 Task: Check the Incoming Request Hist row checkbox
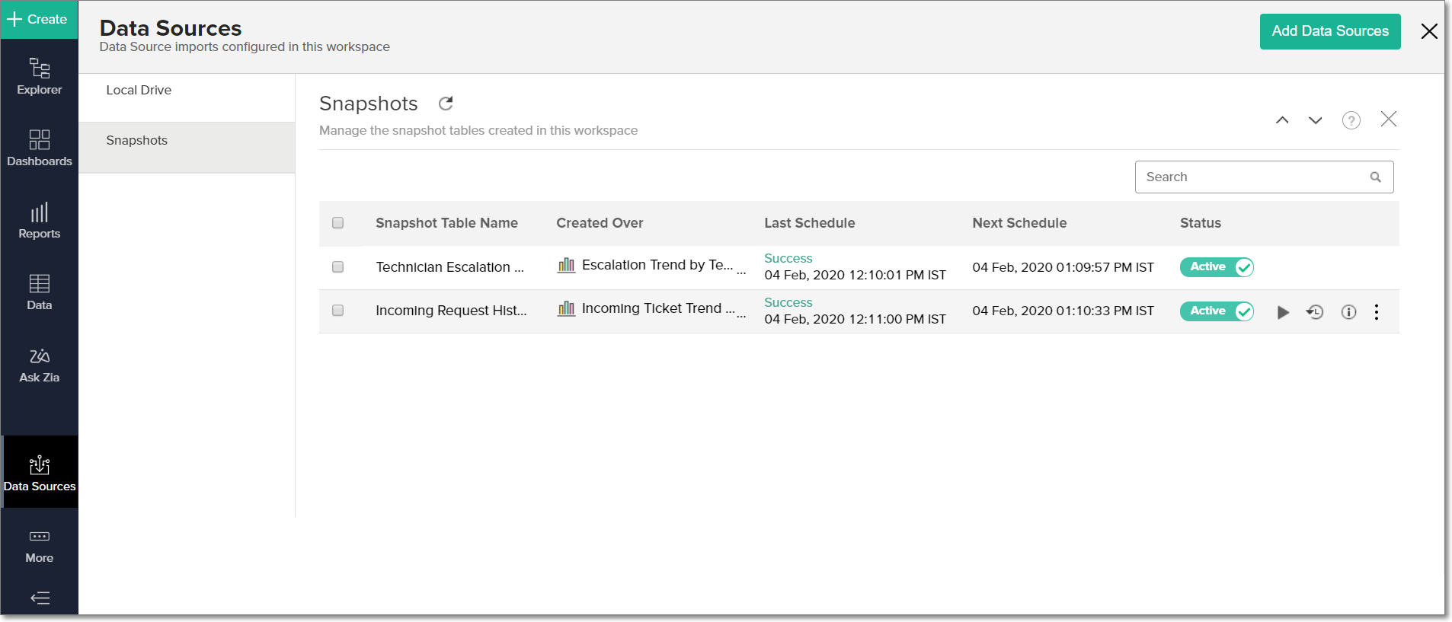338,311
